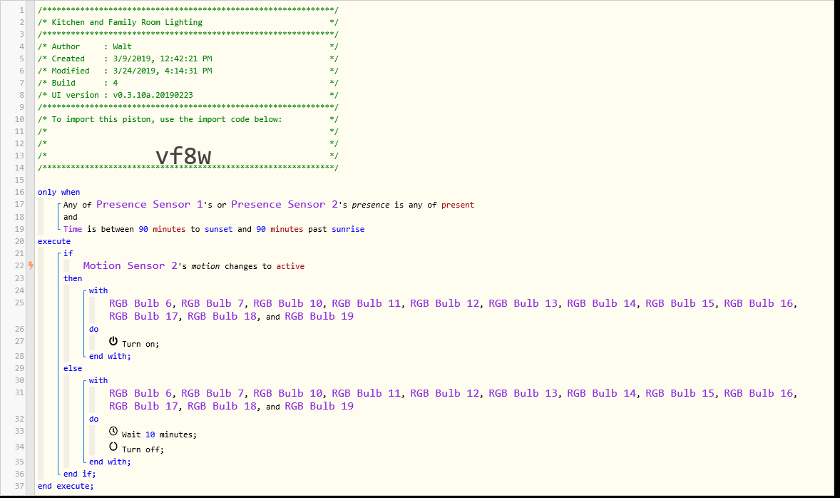Click RGB Bulb 14 in line 31
Screen dimensions: 840x498
click(x=602, y=393)
